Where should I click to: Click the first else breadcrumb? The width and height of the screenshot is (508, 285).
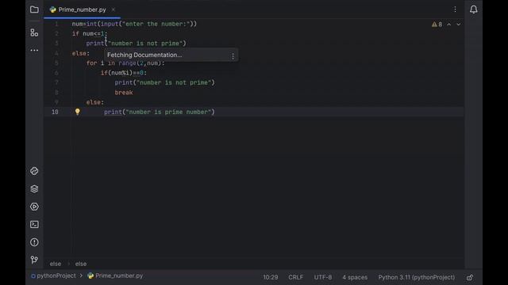click(x=56, y=264)
